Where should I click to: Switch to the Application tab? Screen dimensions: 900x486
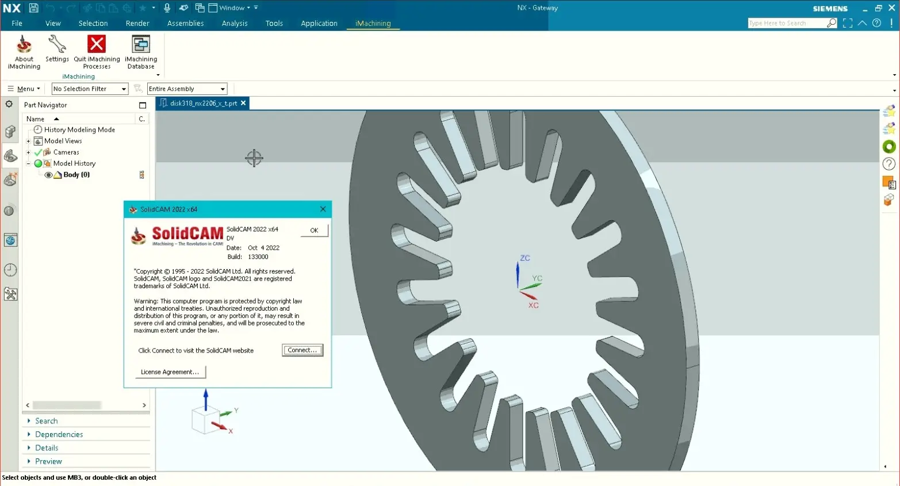click(x=319, y=24)
